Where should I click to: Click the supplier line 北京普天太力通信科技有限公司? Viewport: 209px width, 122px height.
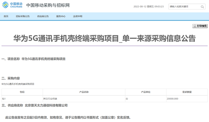tap(35, 105)
